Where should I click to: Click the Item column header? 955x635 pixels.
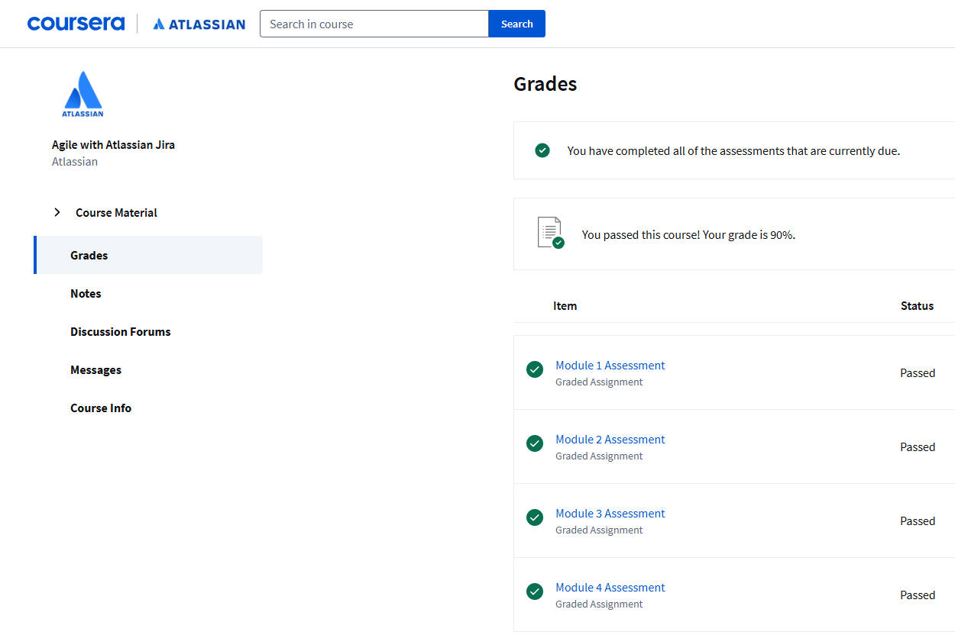coord(565,305)
